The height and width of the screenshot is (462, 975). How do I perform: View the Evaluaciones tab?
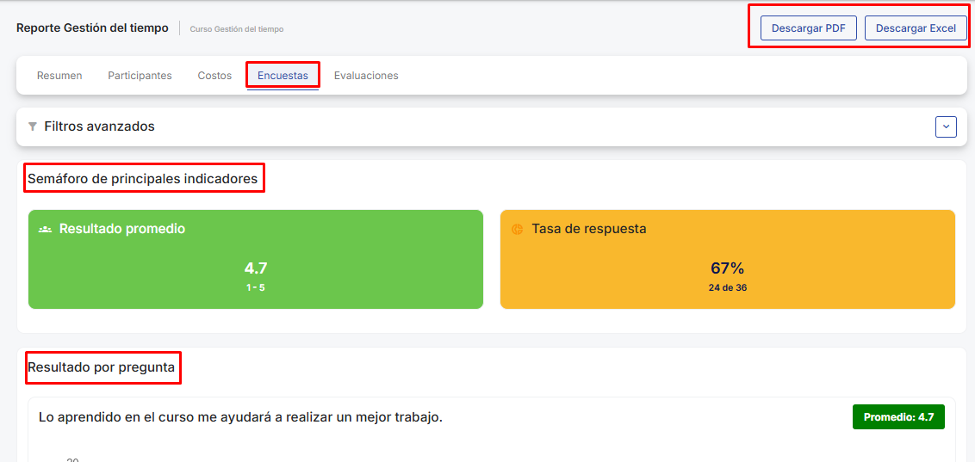[366, 76]
